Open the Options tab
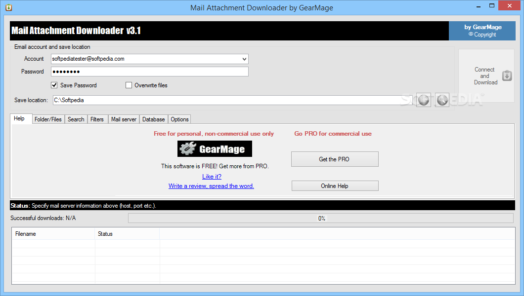This screenshot has height=296, width=524. coord(179,119)
